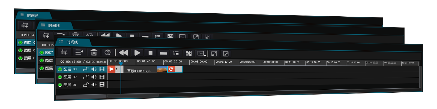Click the track list icon in toolbar
The width and height of the screenshot is (437, 109).
(x=176, y=53)
